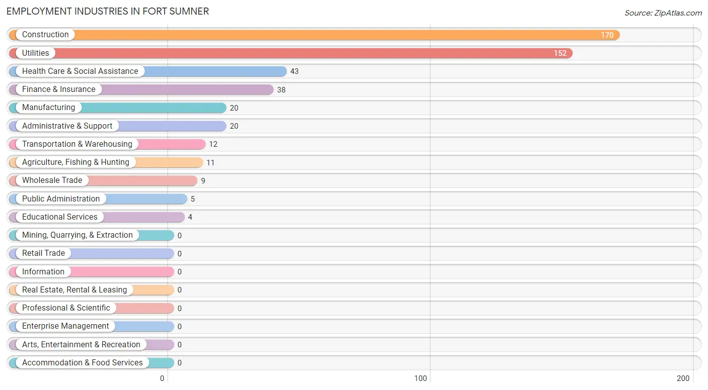Image resolution: width=708 pixels, height=390 pixels.
Task: Click the value 11 beside Agriculture bar
Action: point(210,162)
